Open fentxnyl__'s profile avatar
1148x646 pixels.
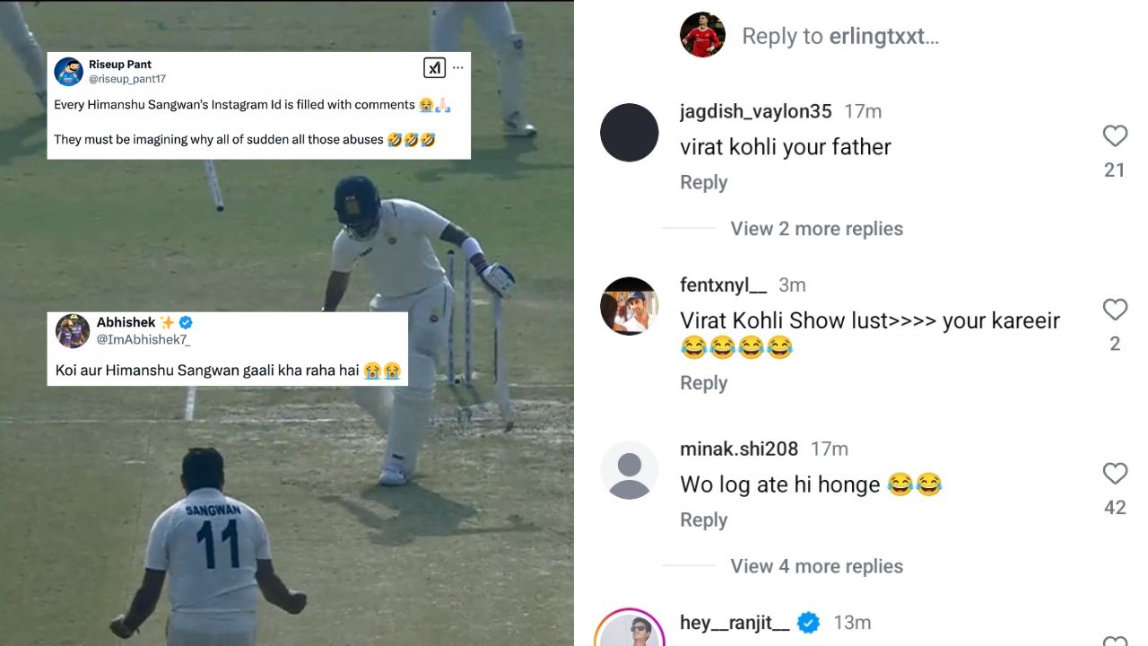(629, 306)
